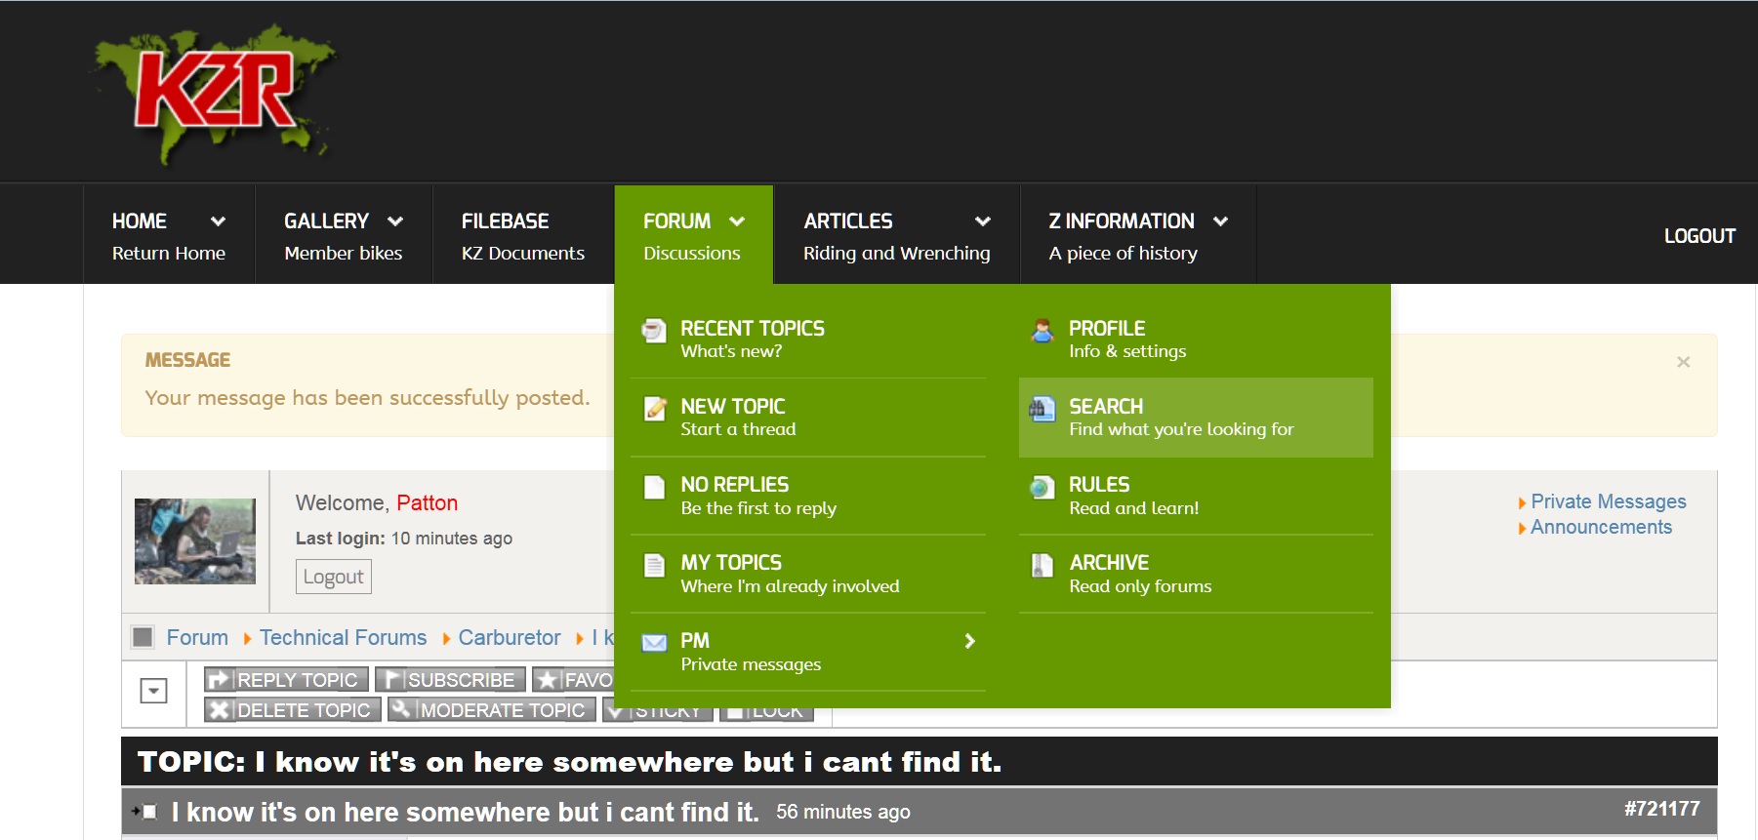Open the Filebase menu item
This screenshot has width=1758, height=840.
(x=522, y=235)
